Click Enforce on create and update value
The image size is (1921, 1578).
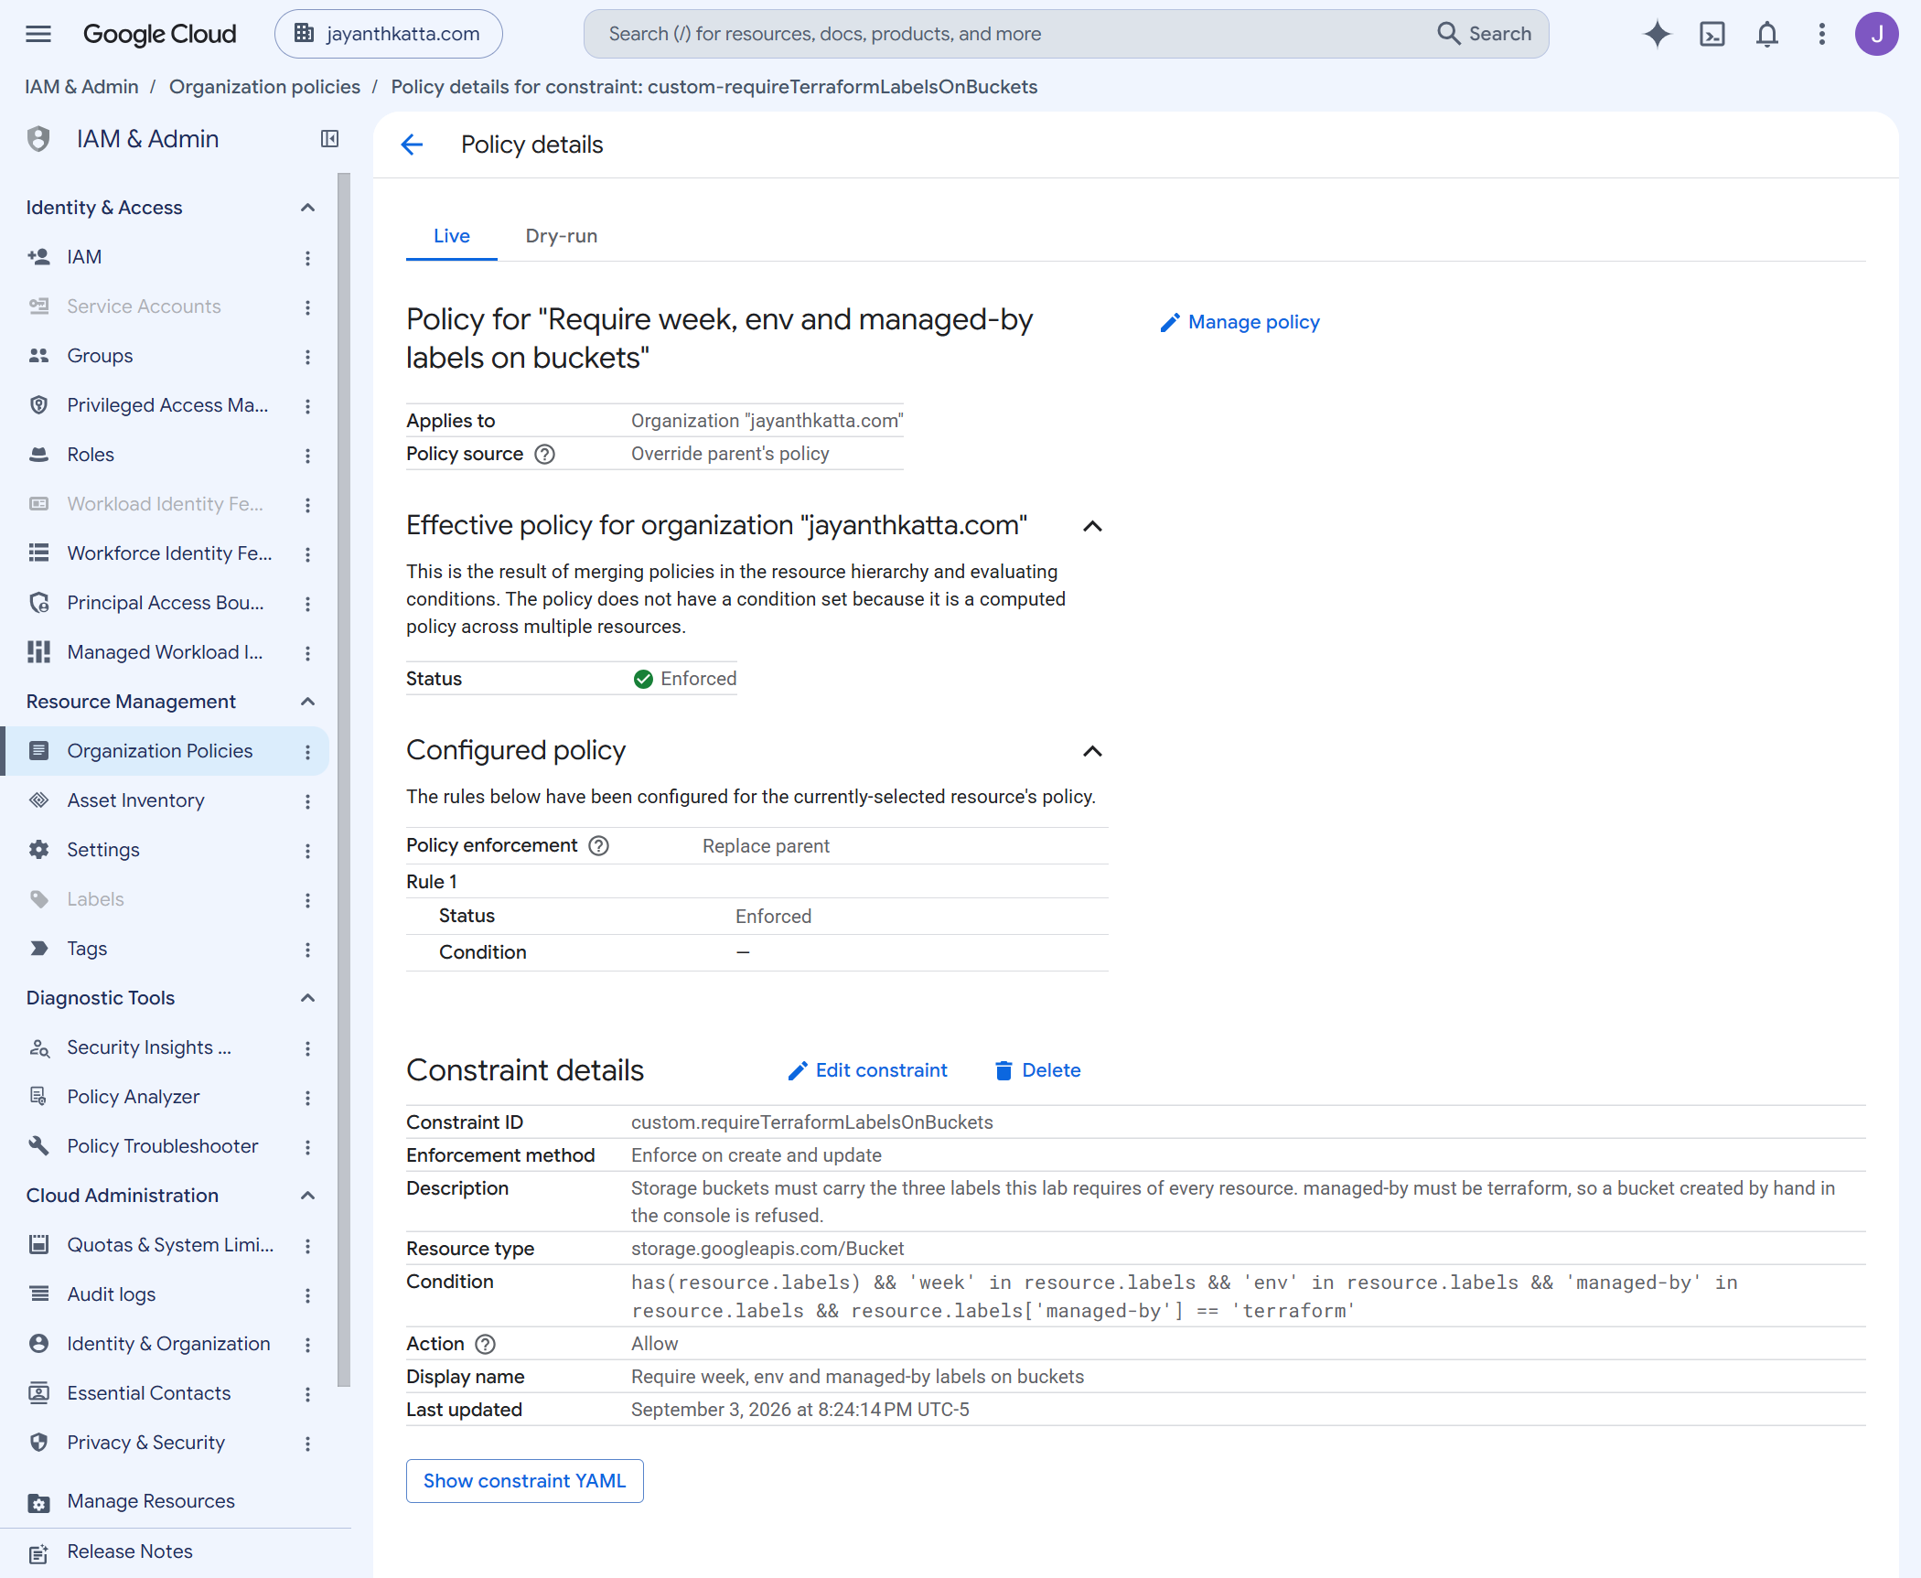756,1155
